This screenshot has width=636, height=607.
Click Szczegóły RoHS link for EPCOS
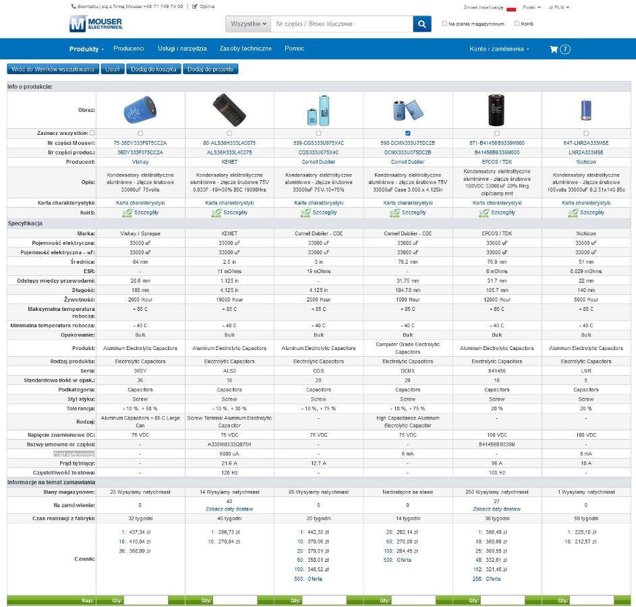tap(503, 212)
